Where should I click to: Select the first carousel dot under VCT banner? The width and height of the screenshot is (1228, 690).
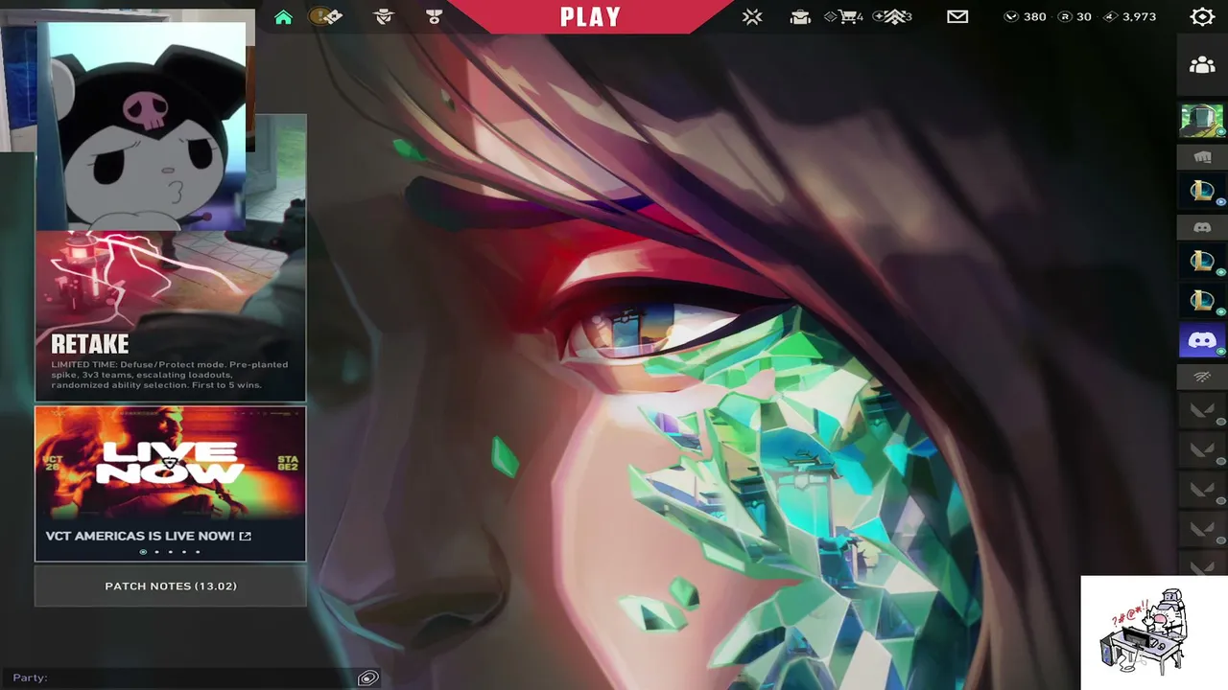[144, 552]
